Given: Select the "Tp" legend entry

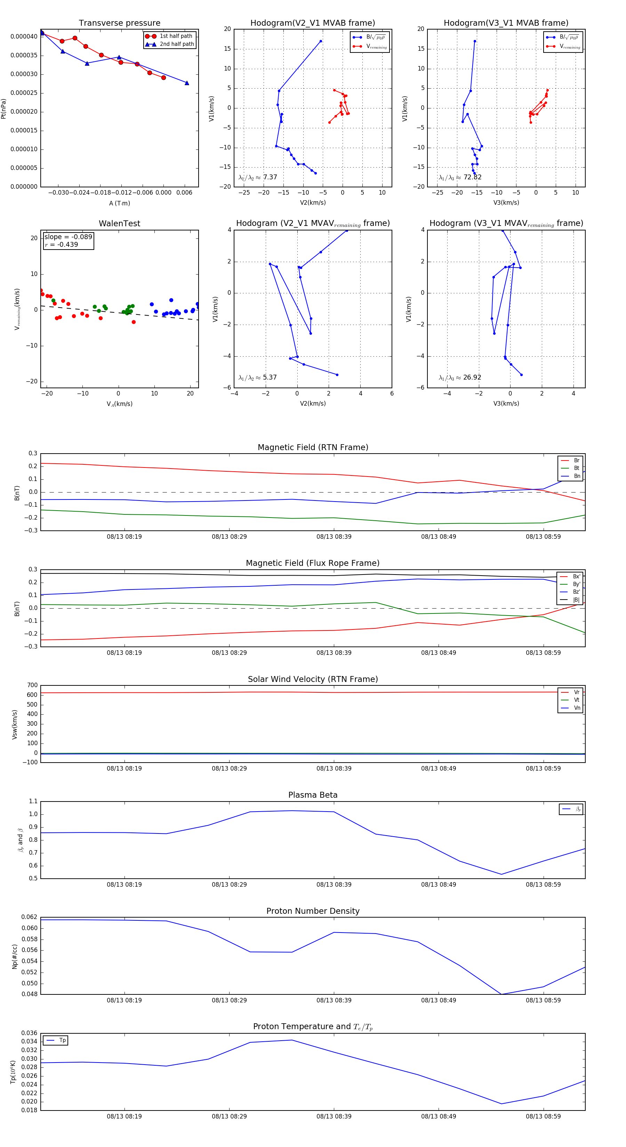Looking at the screenshot, I should tap(56, 1040).
